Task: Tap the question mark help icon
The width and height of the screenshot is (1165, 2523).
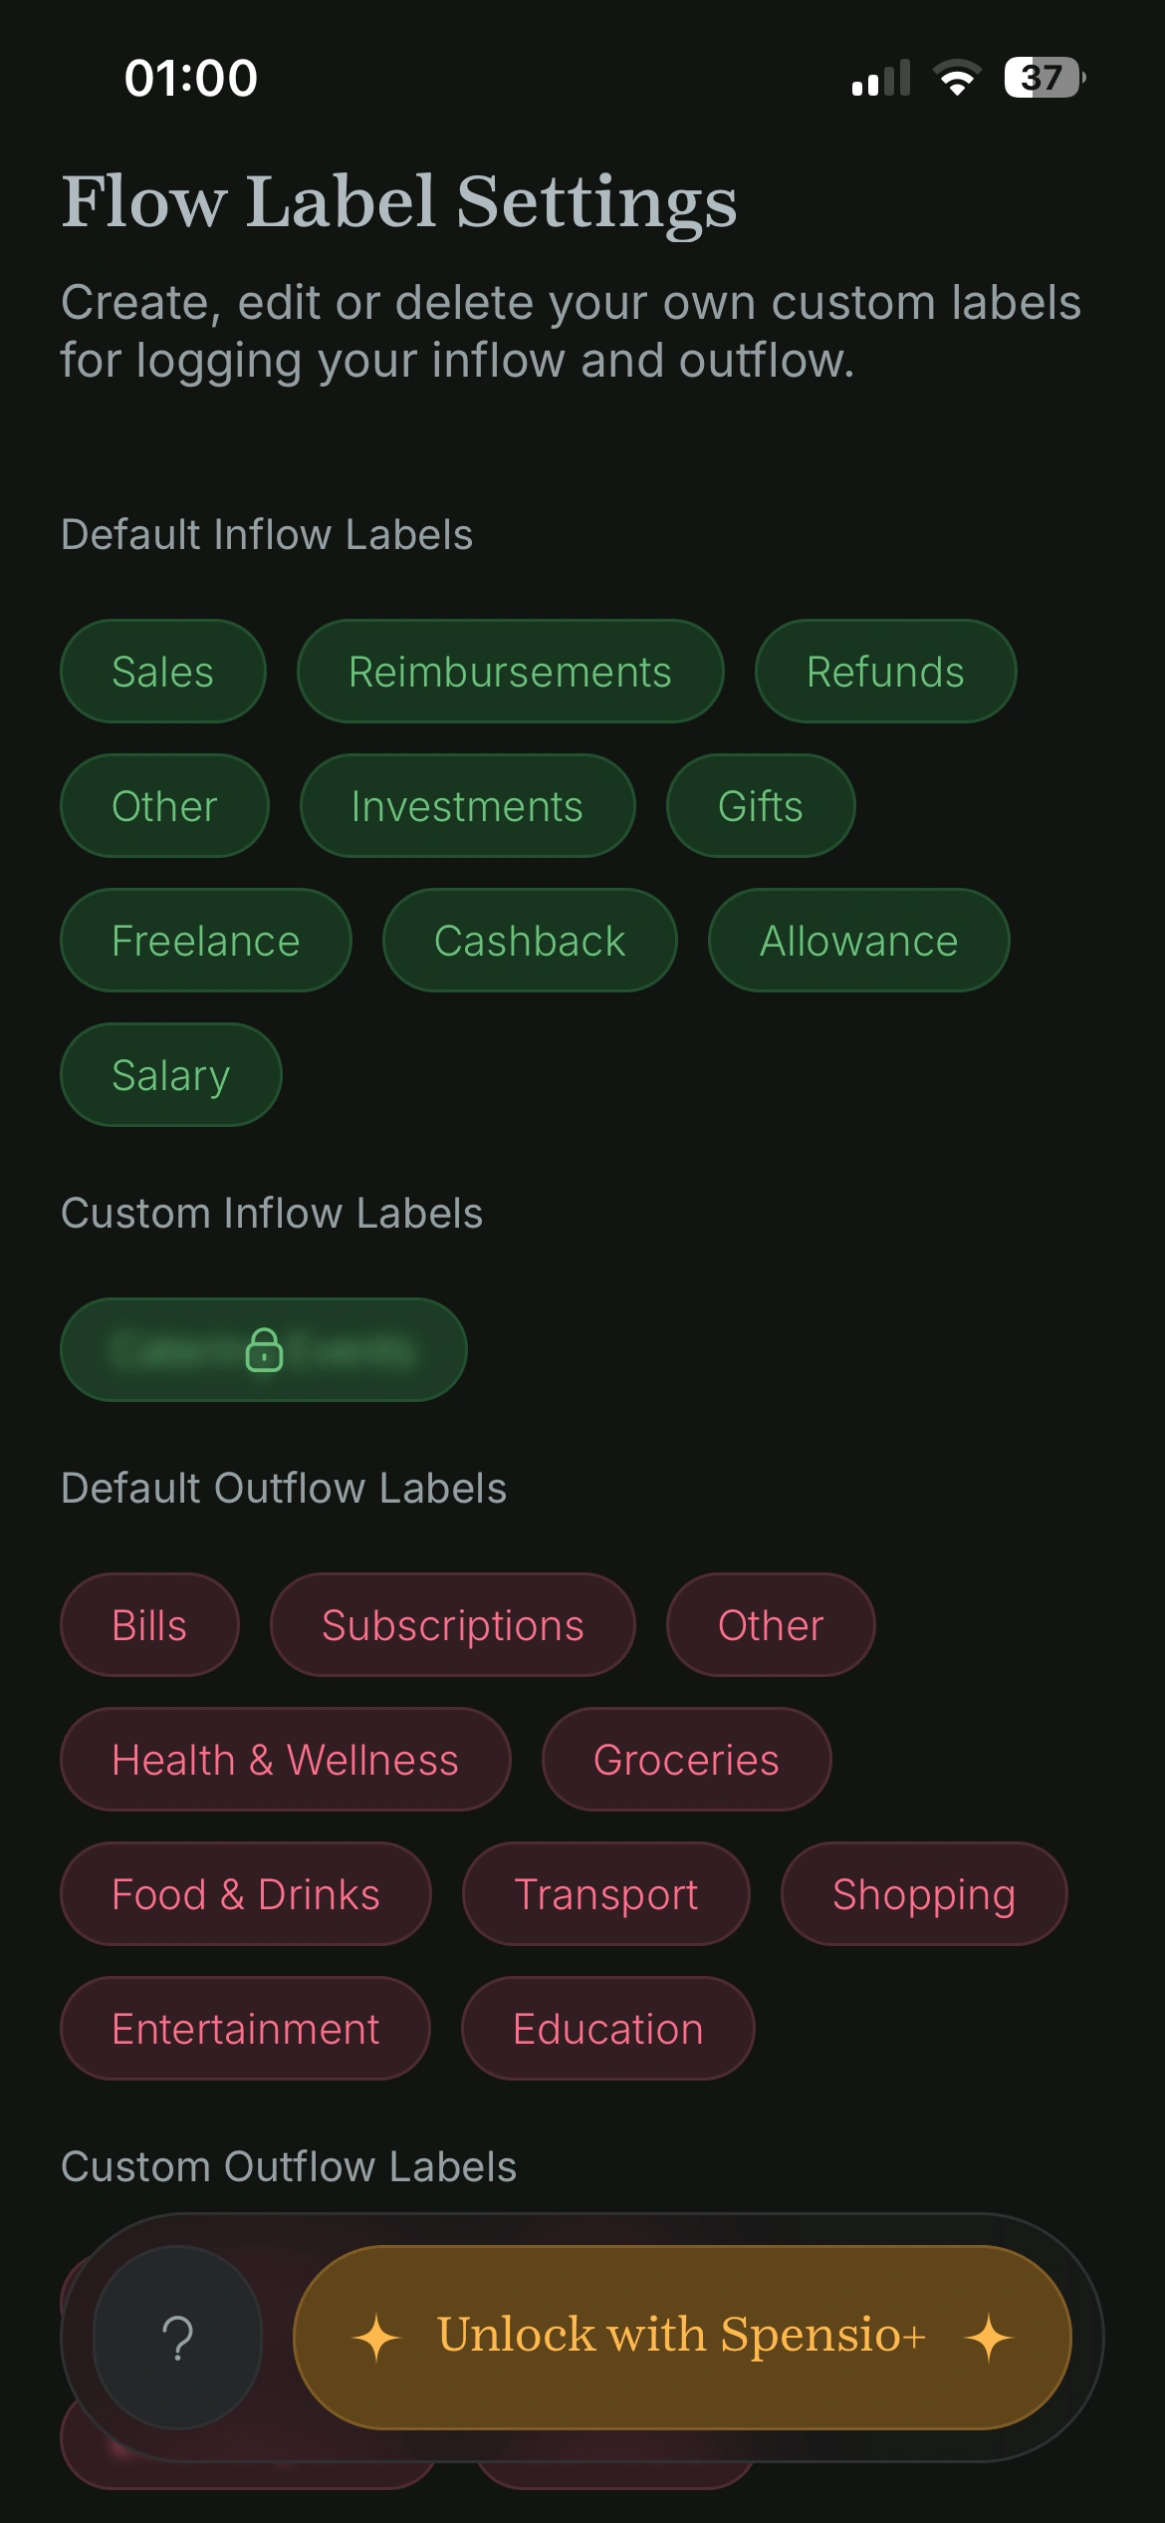Action: point(177,2337)
